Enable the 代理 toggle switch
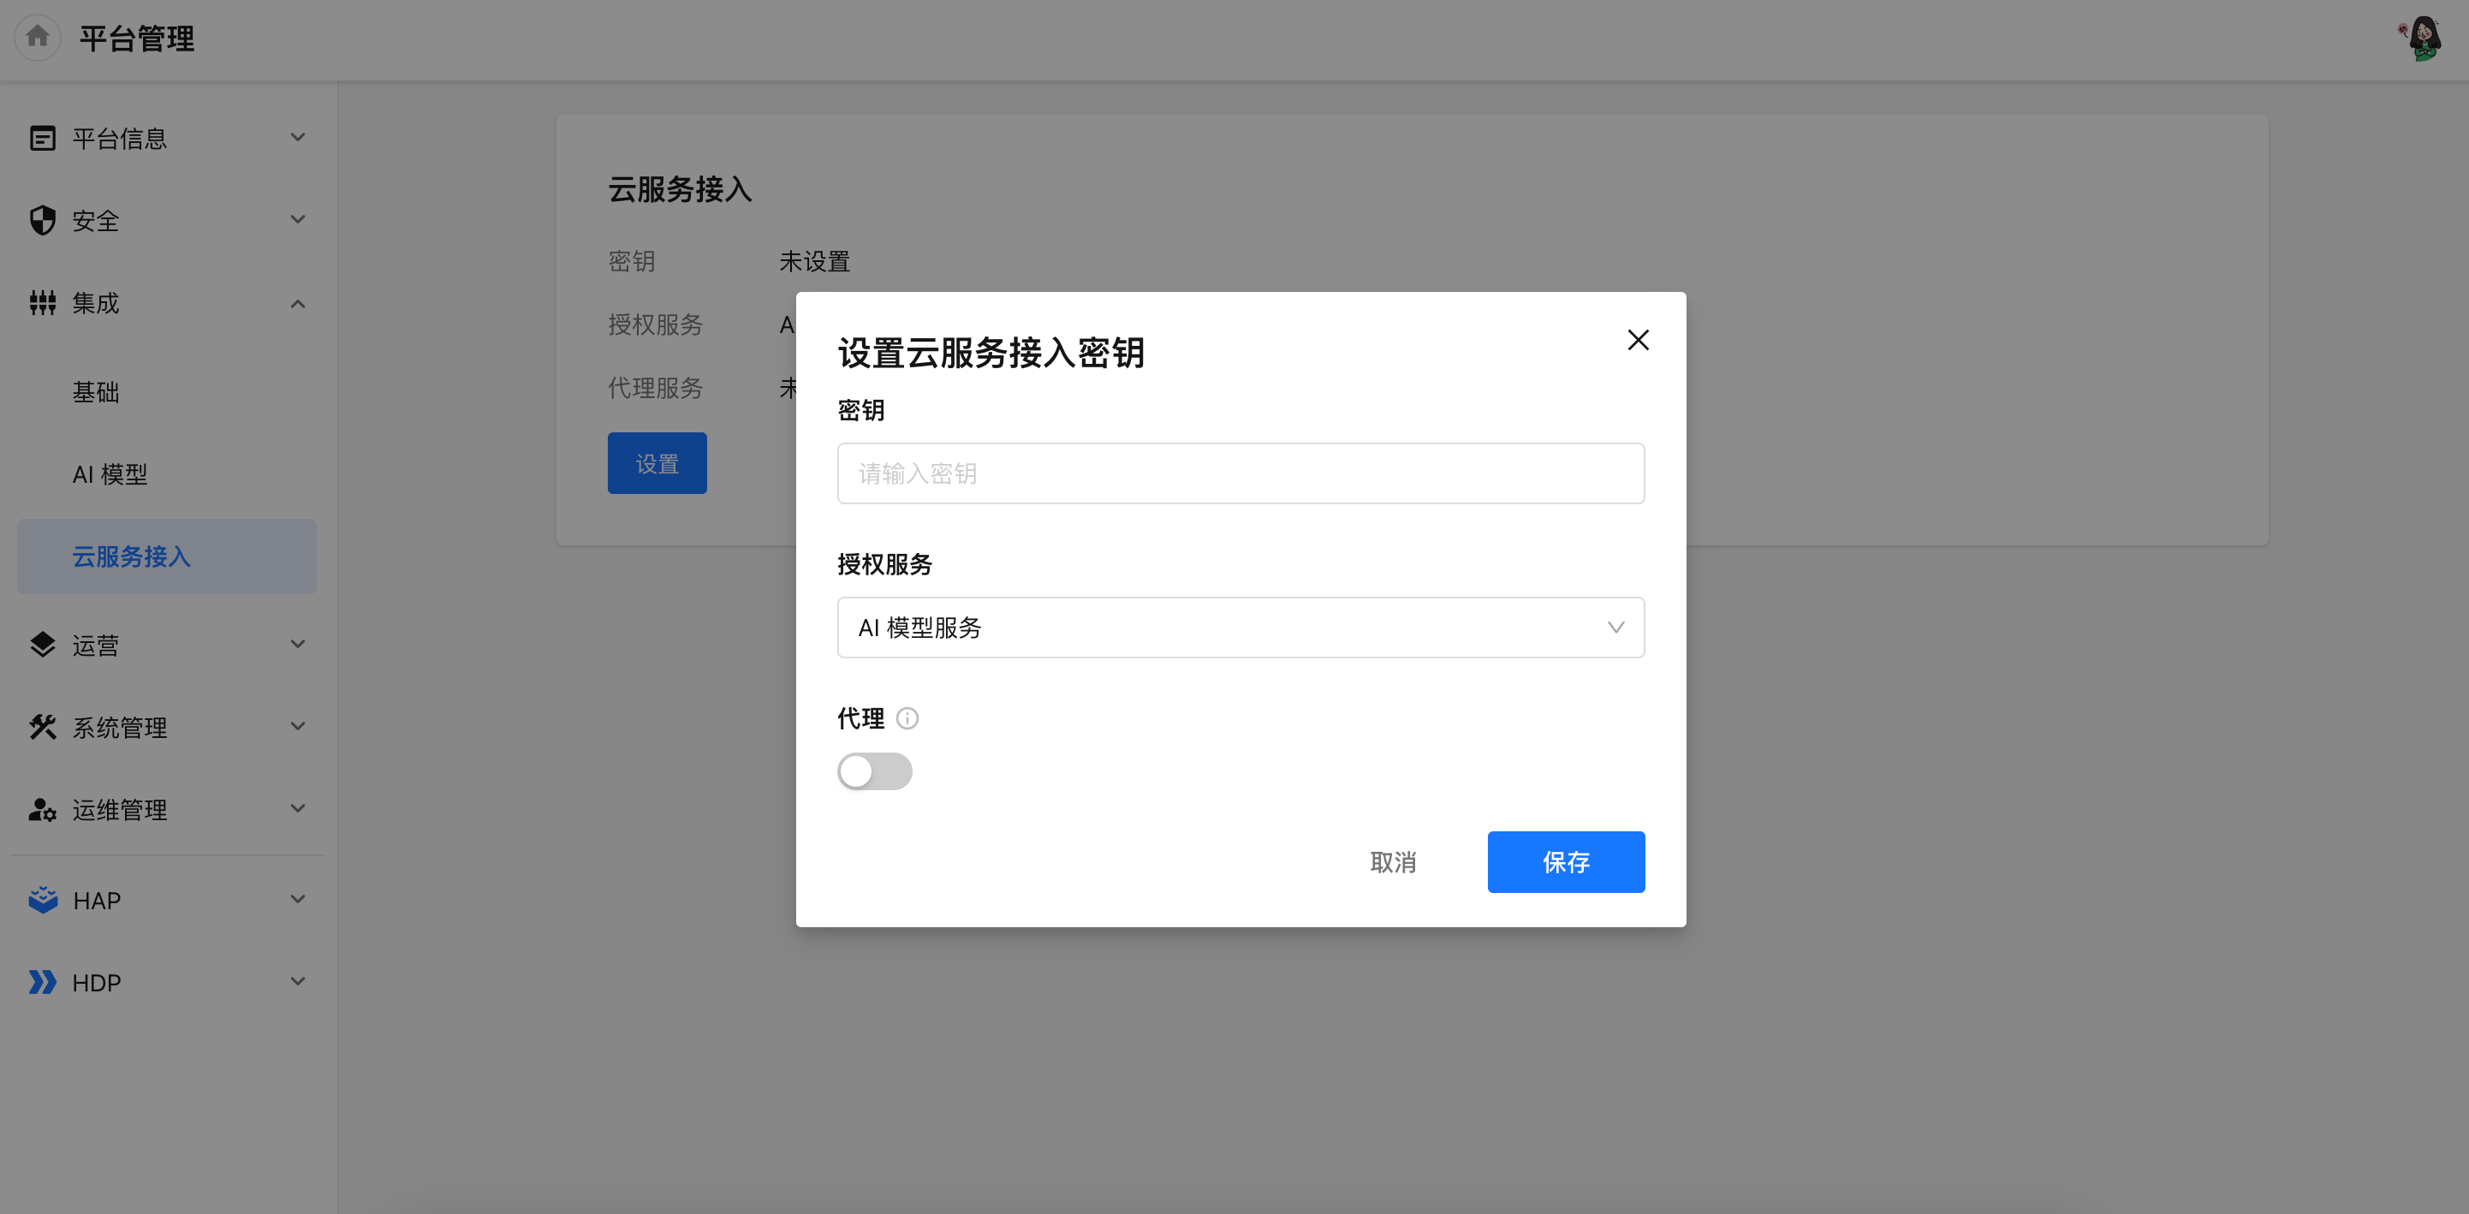This screenshot has height=1214, width=2469. click(x=874, y=771)
